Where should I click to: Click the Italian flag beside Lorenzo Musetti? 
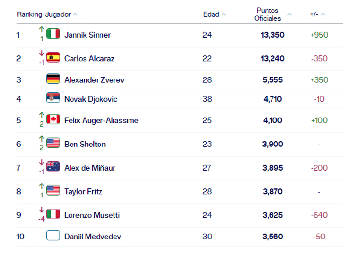tap(53, 214)
